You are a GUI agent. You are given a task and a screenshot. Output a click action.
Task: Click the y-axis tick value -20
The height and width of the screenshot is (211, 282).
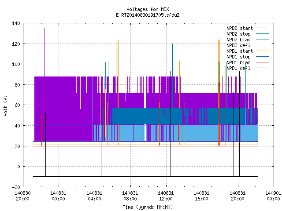pos(16,187)
